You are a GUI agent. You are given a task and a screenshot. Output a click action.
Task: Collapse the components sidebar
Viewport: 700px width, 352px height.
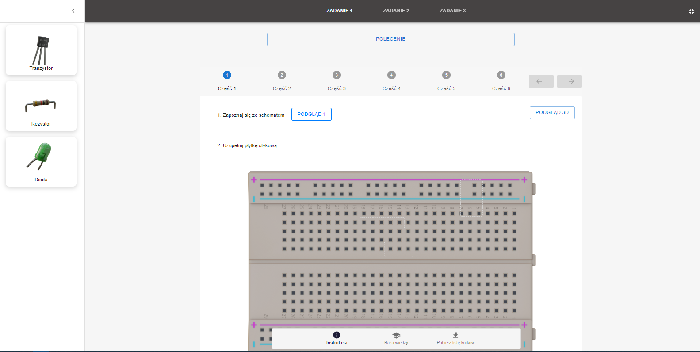[x=73, y=11]
